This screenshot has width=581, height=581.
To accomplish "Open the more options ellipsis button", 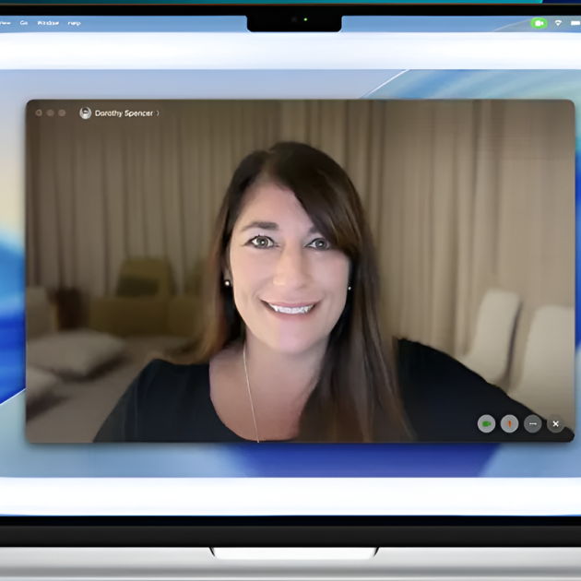I will pyautogui.click(x=532, y=423).
